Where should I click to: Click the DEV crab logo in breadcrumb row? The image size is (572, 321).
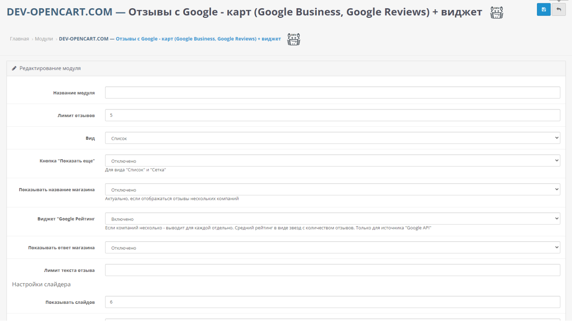pyautogui.click(x=294, y=39)
